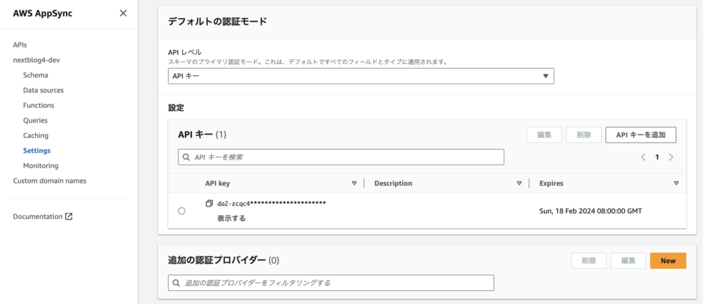Open the API レベル auth mode dropdown
The height and width of the screenshot is (304, 703).
pos(361,76)
